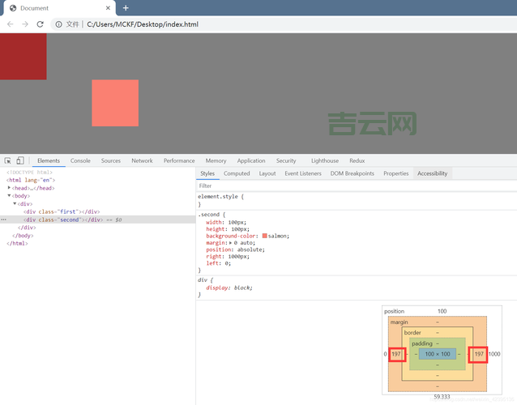Viewport: 517px width, 405px height.
Task: Click the ellipsis beside the selected div
Action: [x=4, y=220]
